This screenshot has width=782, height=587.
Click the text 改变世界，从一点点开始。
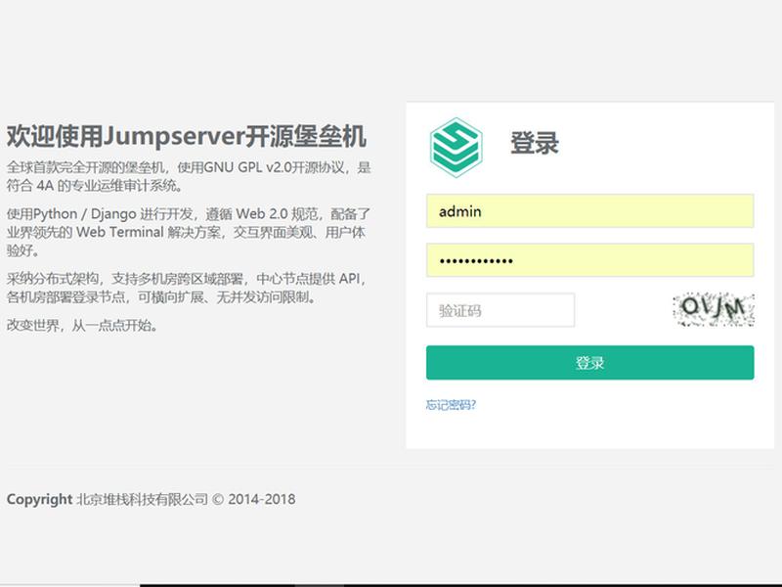pos(83,326)
